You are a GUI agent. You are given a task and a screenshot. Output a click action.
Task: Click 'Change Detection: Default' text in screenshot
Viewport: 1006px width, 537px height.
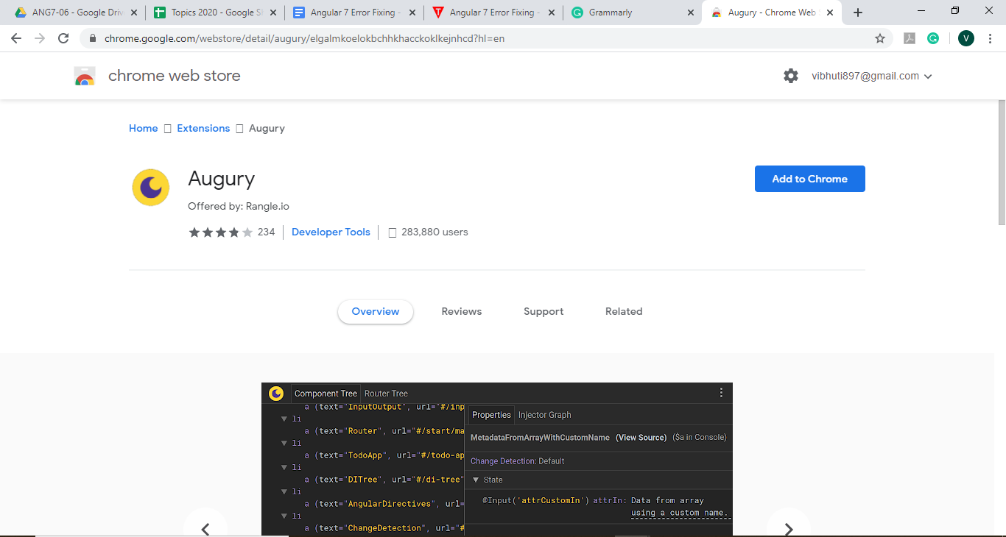(x=517, y=461)
